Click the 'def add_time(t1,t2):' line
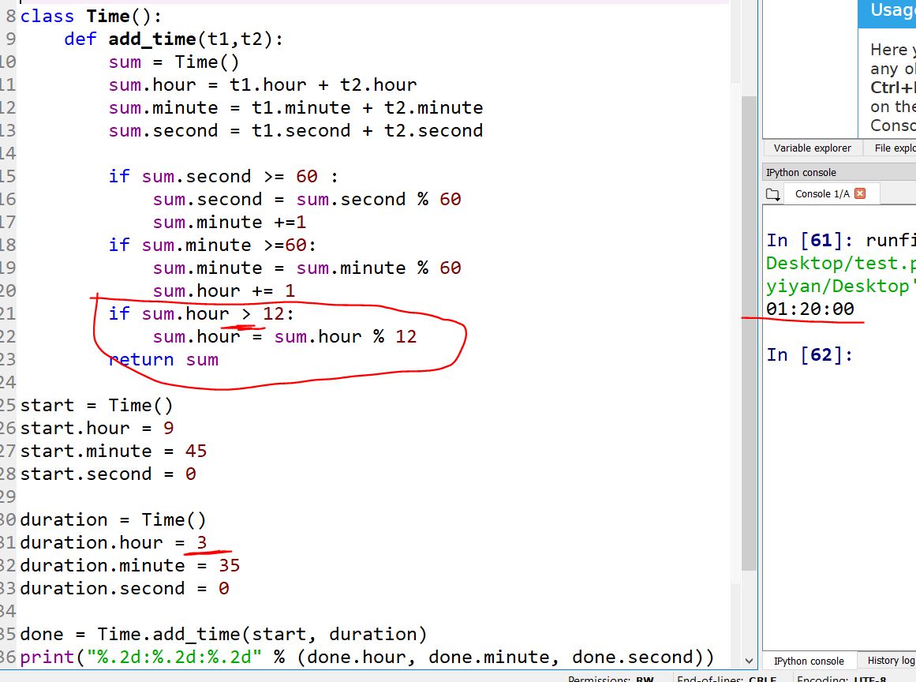Image resolution: width=916 pixels, height=682 pixels. pyautogui.click(x=173, y=39)
